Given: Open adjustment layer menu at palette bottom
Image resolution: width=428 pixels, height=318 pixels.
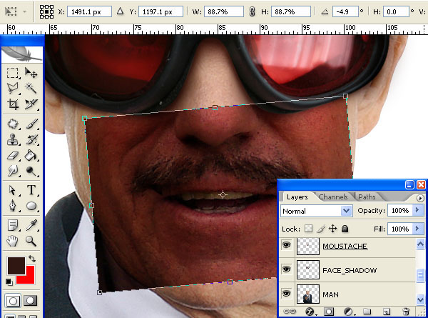Looking at the screenshot, I should [x=348, y=312].
